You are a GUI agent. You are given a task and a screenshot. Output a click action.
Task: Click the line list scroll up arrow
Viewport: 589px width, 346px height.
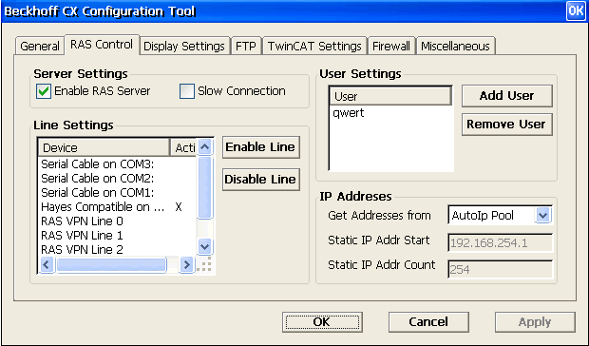click(x=204, y=147)
